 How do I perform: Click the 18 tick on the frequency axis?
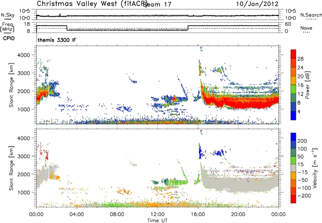27,24
